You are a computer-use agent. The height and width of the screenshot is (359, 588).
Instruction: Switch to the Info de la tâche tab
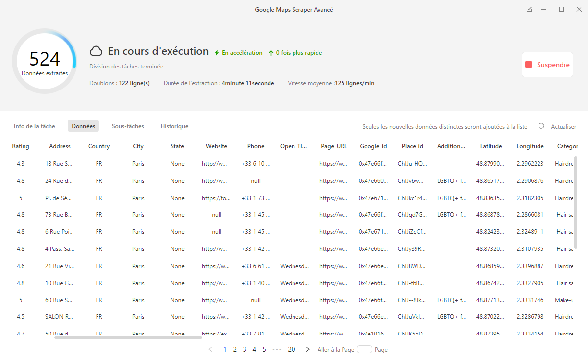pos(34,126)
